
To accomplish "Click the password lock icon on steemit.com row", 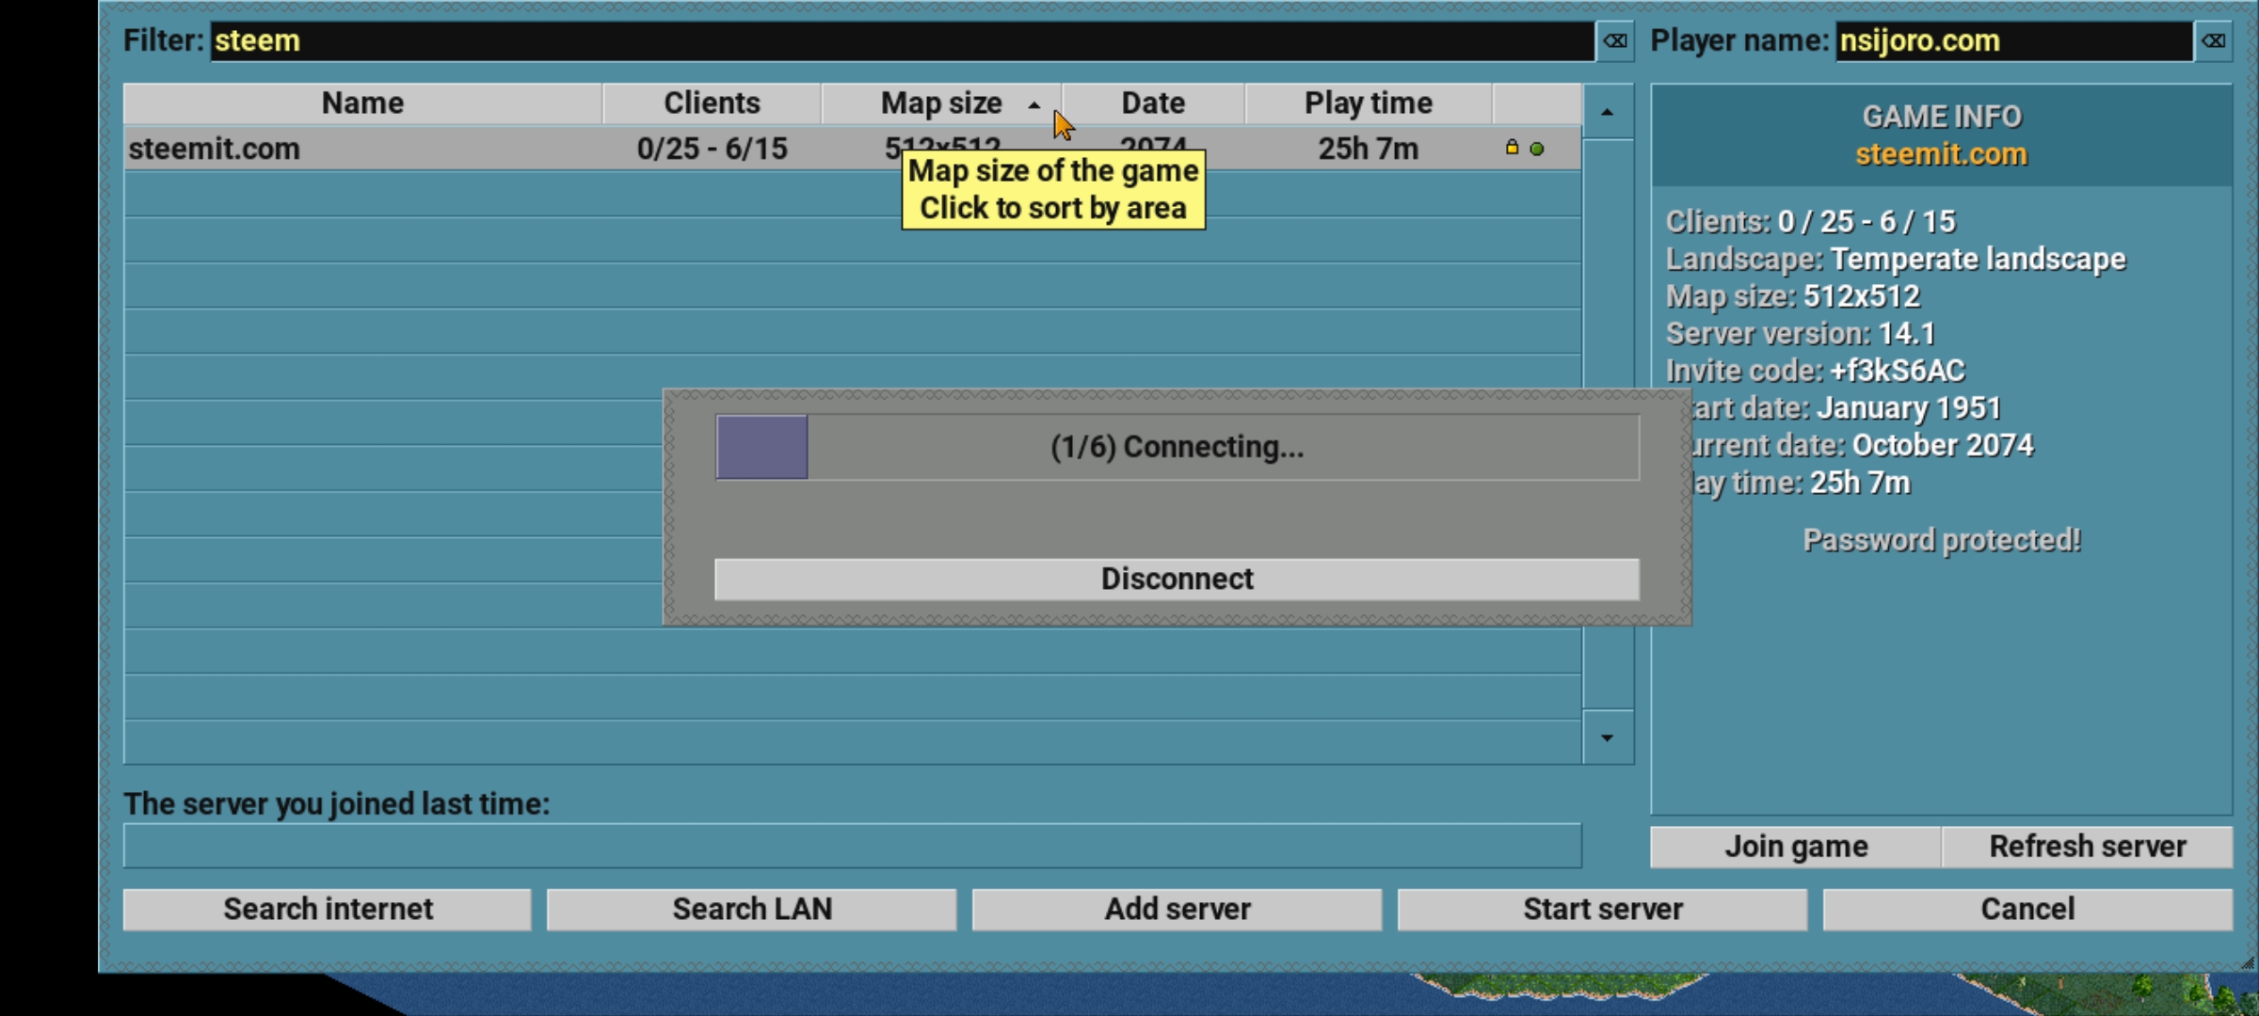I will tap(1512, 148).
